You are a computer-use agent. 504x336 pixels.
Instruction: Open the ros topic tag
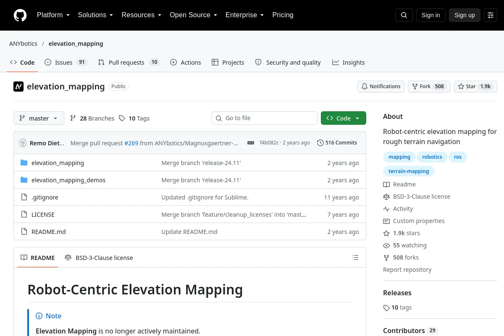458,157
